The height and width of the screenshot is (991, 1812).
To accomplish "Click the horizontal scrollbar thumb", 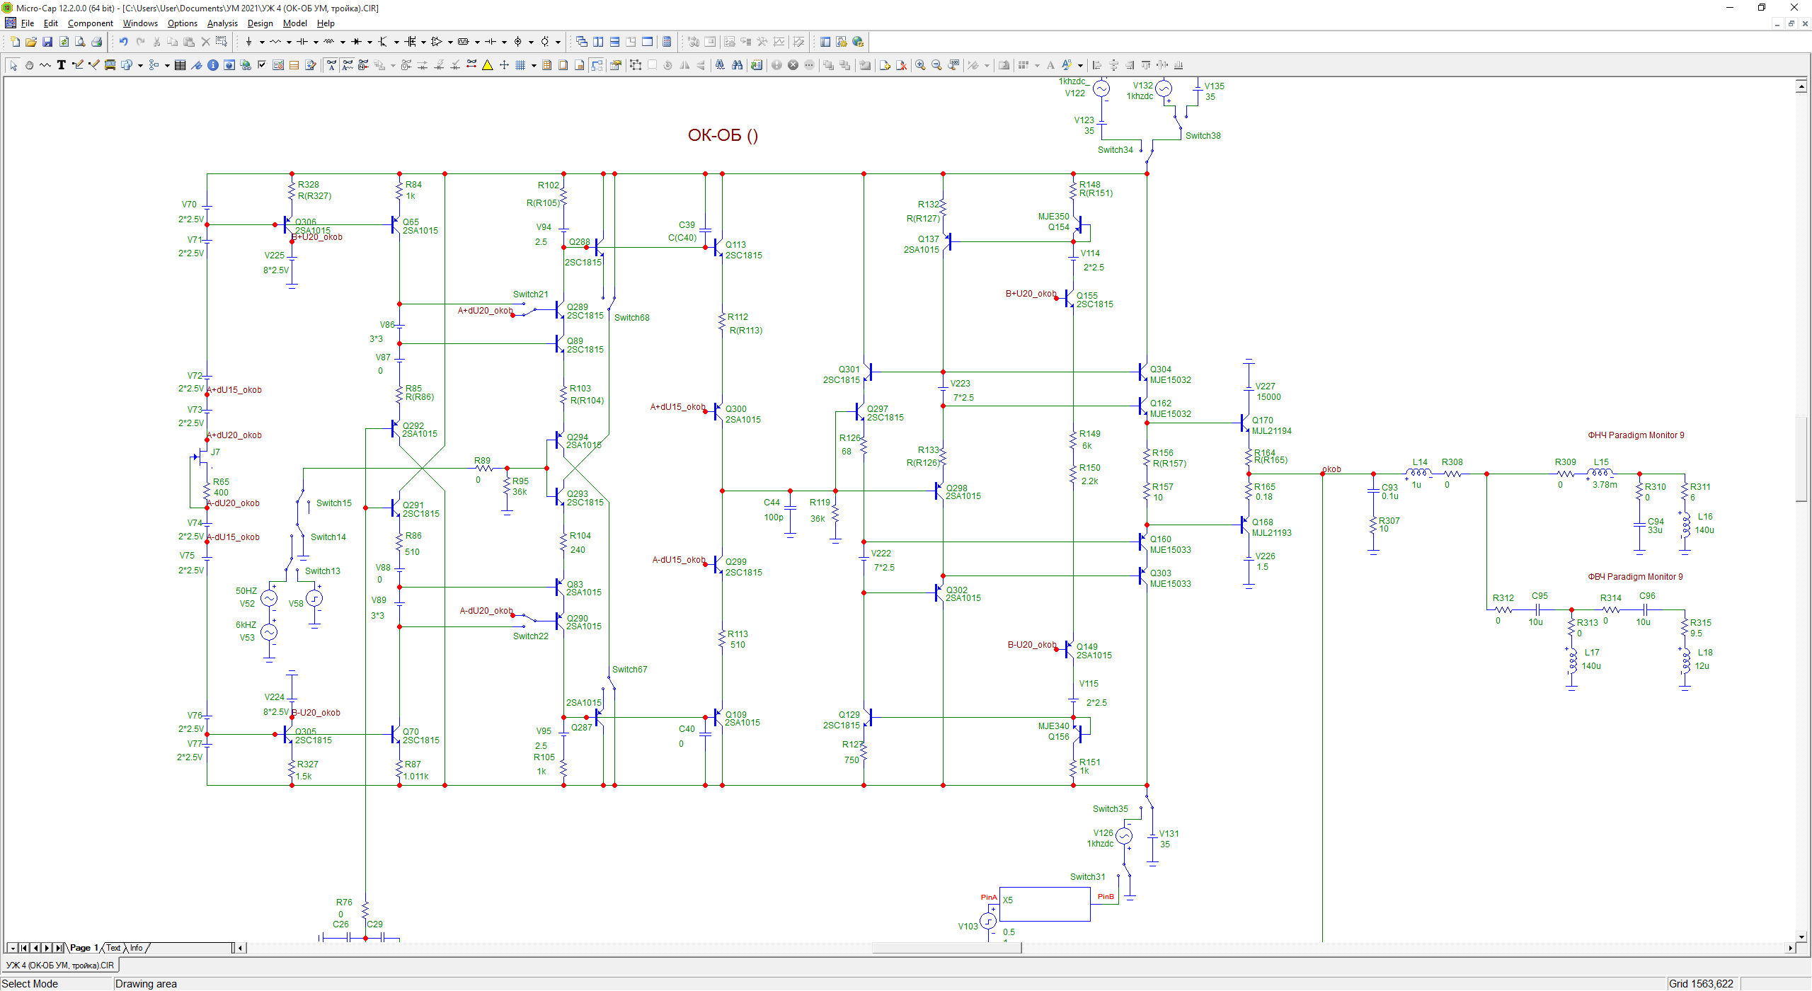I will point(946,948).
